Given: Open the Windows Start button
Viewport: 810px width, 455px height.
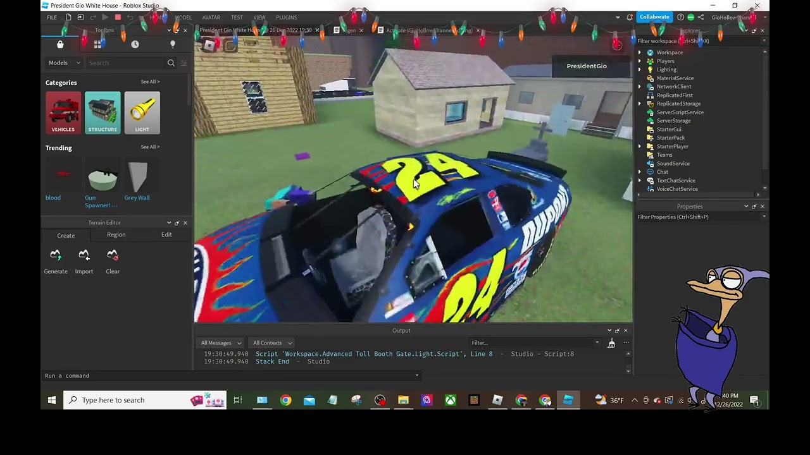Looking at the screenshot, I should pyautogui.click(x=52, y=400).
